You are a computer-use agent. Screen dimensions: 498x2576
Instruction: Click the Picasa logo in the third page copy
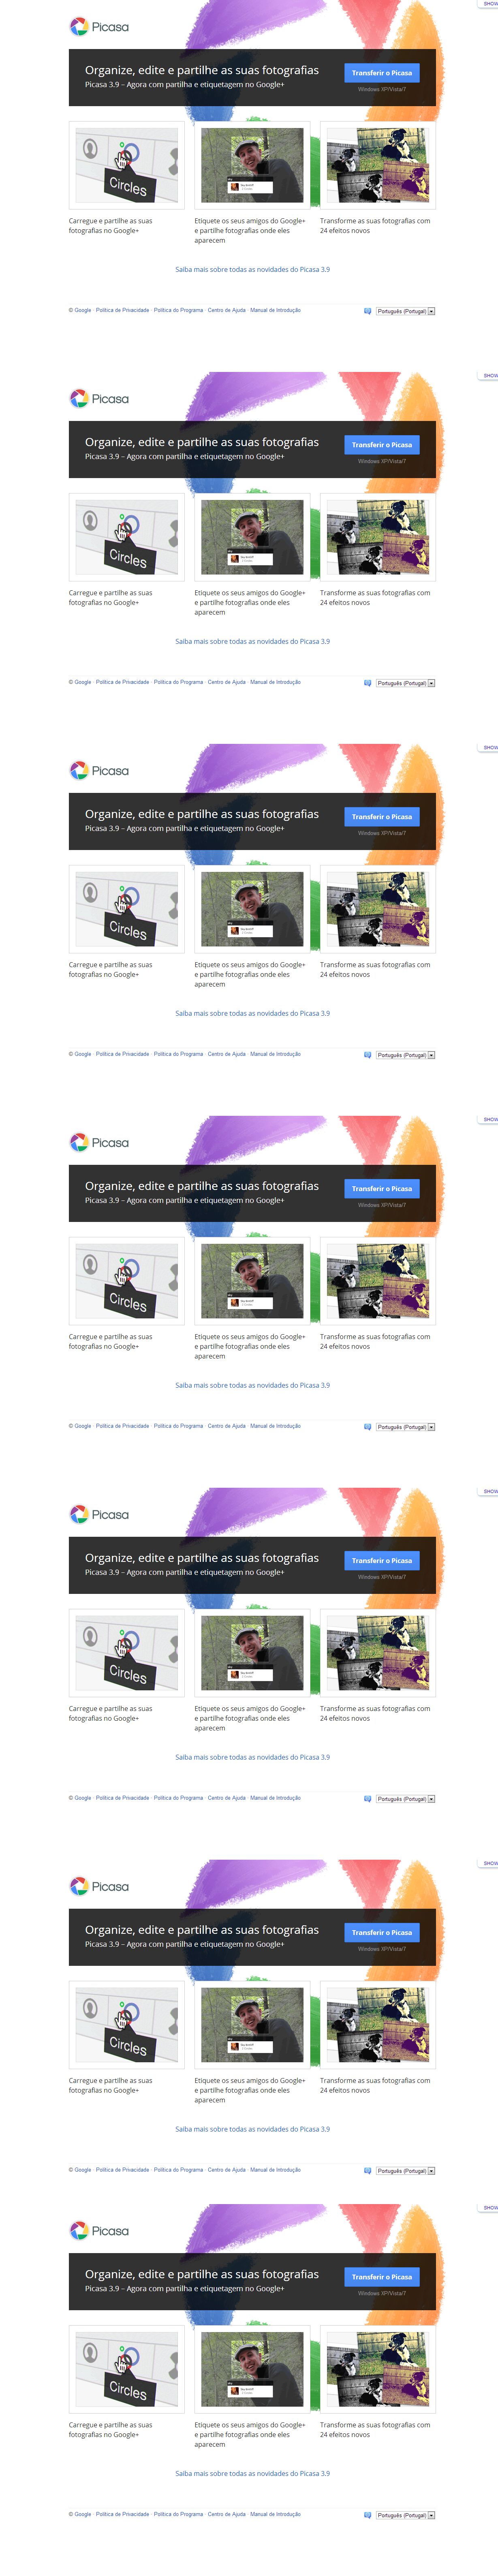point(99,771)
